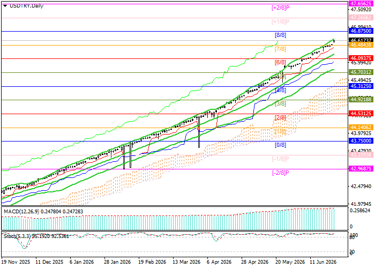Click the [6/8] Murrey level label

pos(280,63)
